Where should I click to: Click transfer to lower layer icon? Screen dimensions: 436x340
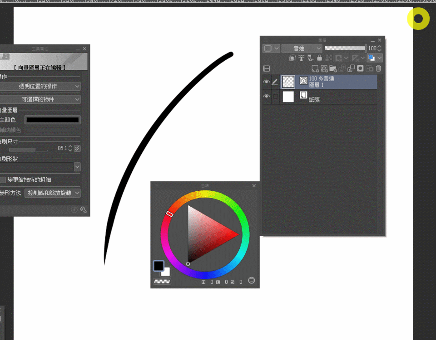(342, 68)
